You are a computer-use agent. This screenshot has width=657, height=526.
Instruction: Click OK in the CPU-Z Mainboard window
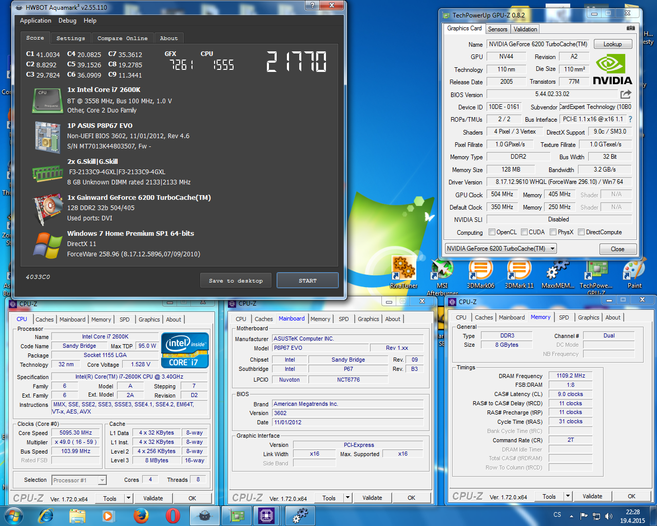point(411,498)
